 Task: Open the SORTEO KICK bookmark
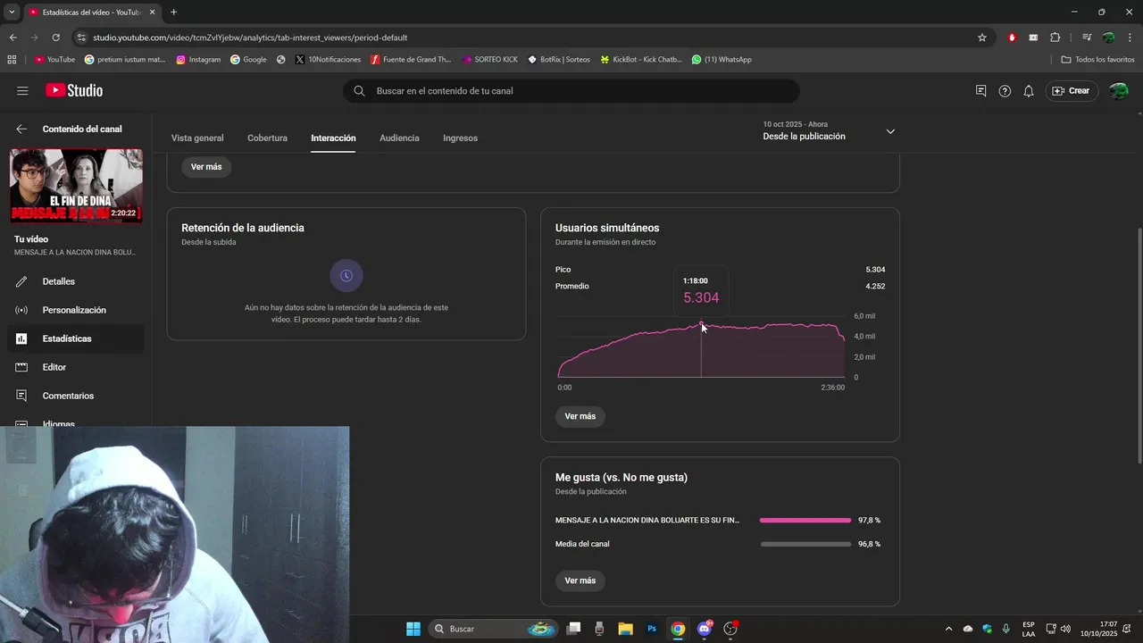[490, 60]
